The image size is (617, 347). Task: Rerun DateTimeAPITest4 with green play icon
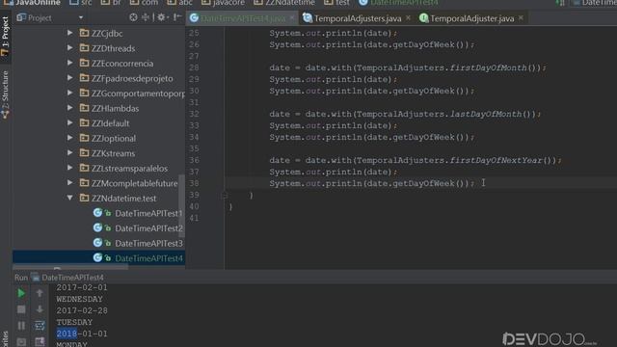pos(21,293)
